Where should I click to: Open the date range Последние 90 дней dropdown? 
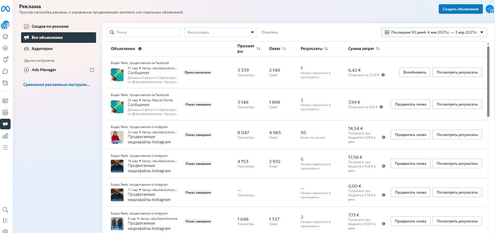(434, 32)
